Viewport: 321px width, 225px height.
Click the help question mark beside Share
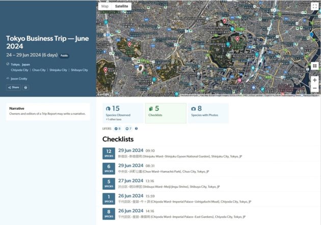(x=25, y=87)
